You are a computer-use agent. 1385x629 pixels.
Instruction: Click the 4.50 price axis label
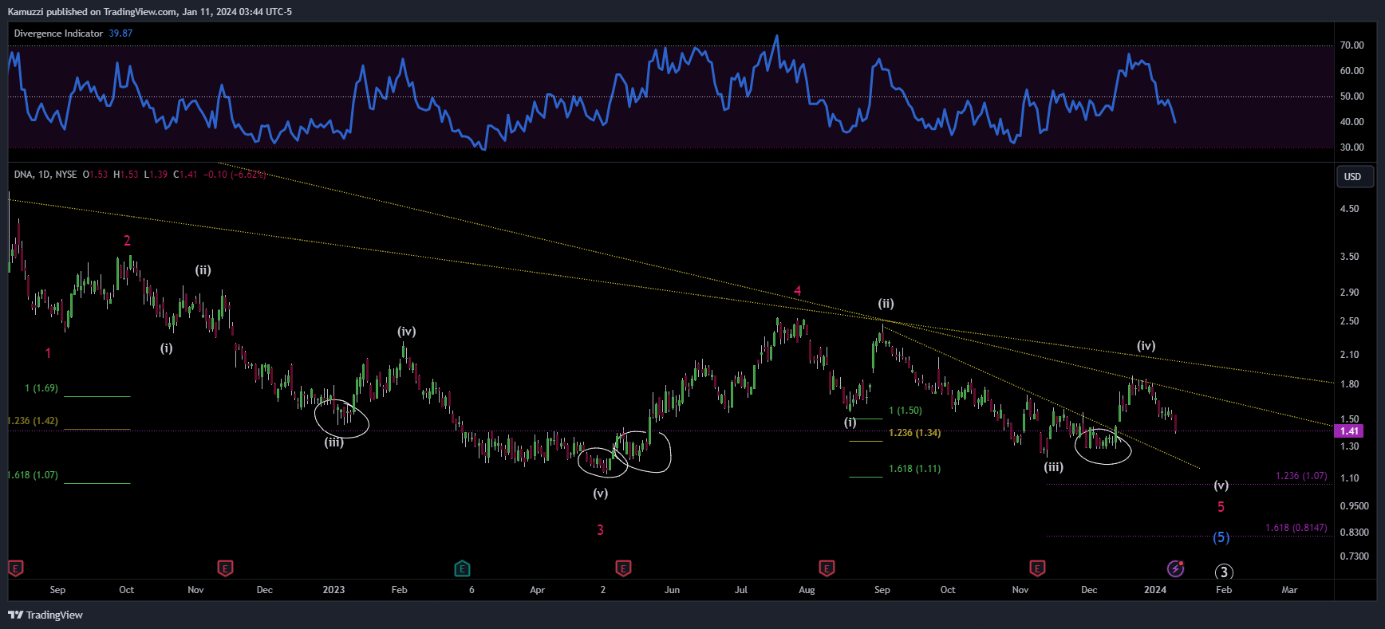click(1349, 209)
